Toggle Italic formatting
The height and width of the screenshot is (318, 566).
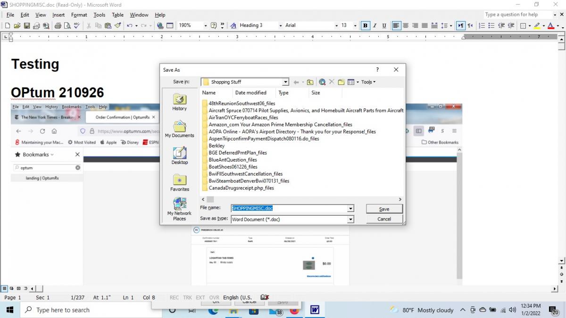(375, 25)
